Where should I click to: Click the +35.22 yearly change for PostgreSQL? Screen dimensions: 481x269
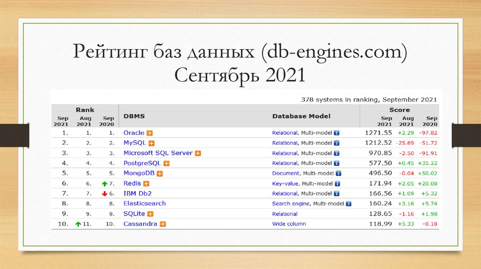pos(427,163)
